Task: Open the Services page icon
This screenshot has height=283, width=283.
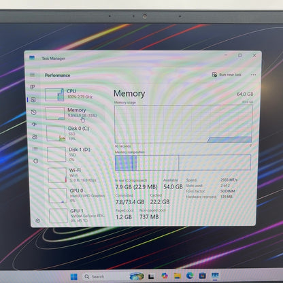Action: pyautogui.click(x=36, y=161)
